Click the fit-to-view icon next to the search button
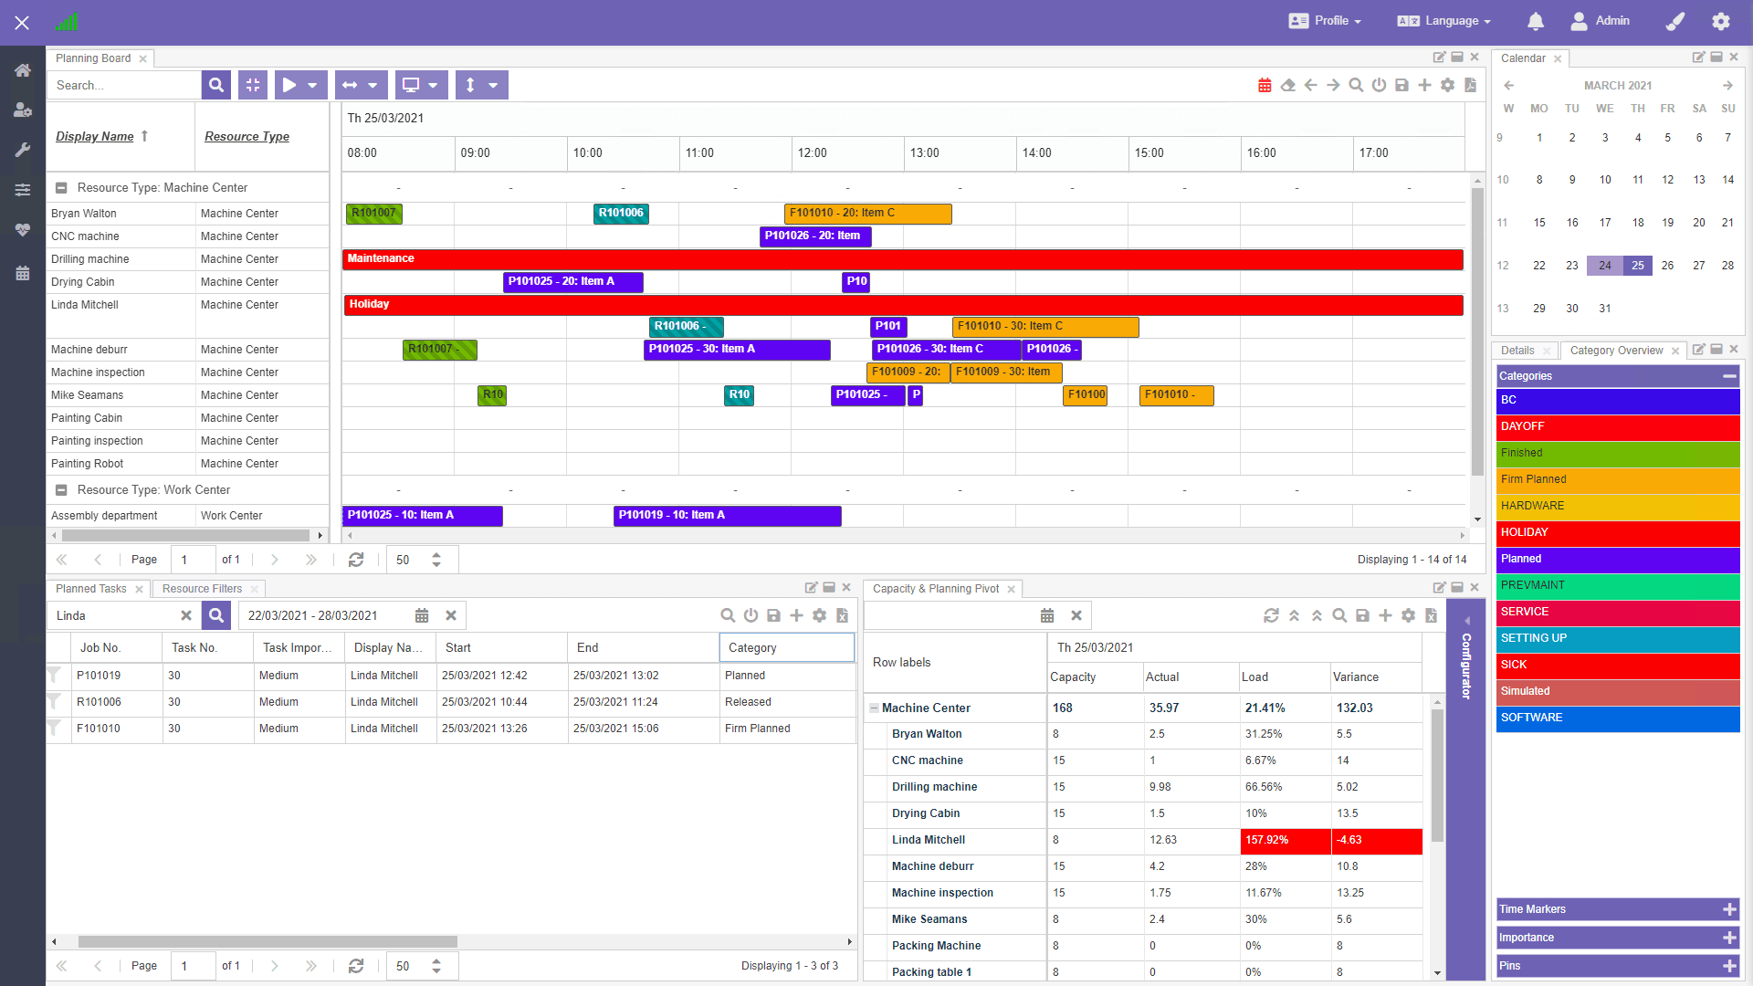Screen dimensions: 1753x986 coord(253,85)
